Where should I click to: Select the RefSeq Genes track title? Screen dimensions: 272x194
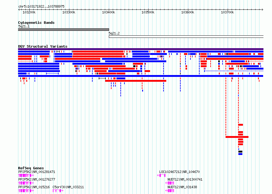[x=31, y=168]
